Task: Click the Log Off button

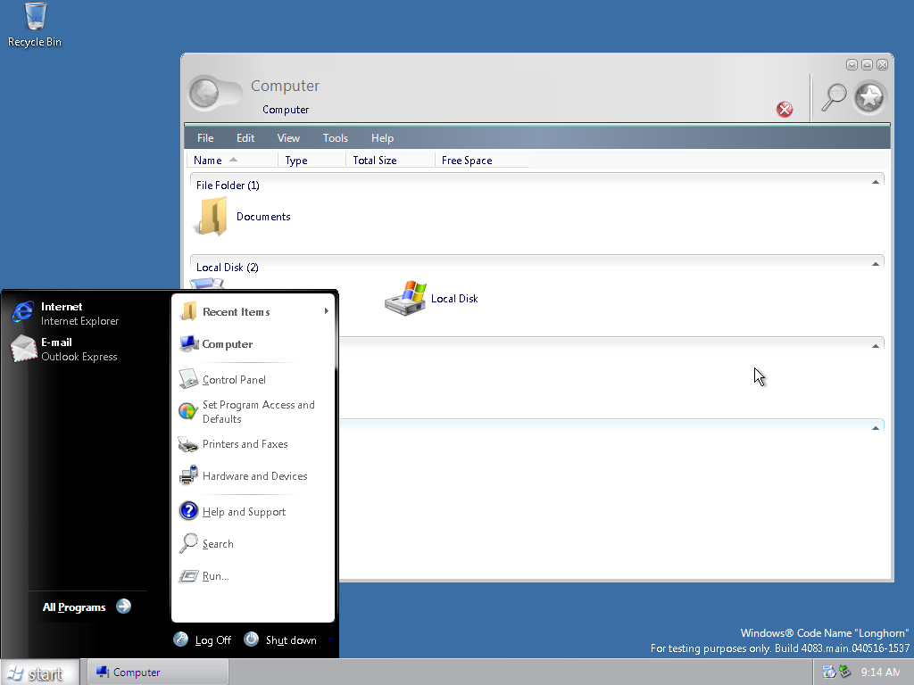Action: click(x=203, y=640)
